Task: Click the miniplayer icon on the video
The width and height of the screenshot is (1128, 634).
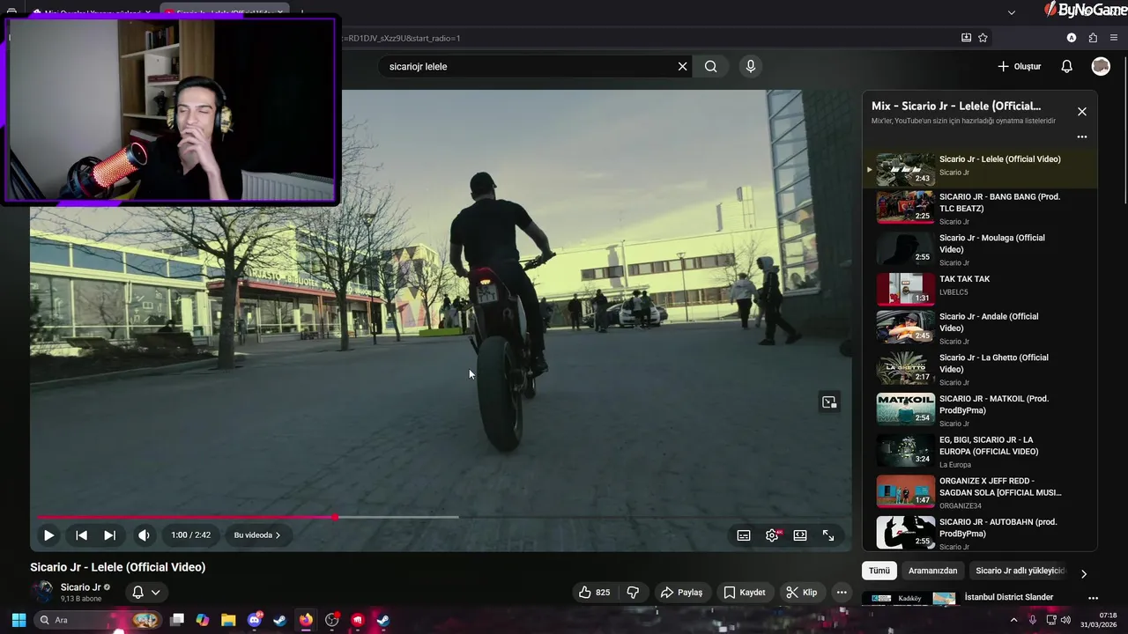Action: tap(829, 402)
